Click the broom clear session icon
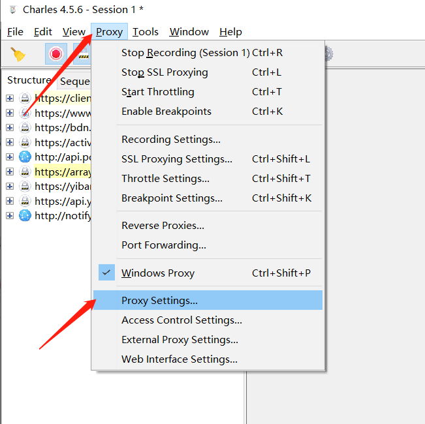The width and height of the screenshot is (425, 424). [18, 54]
